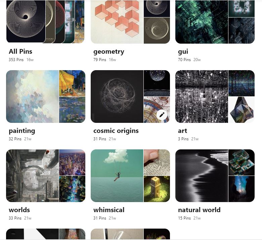262x240 pixels.
Task: Click the black beach shoreline cover image
Action: click(x=202, y=176)
